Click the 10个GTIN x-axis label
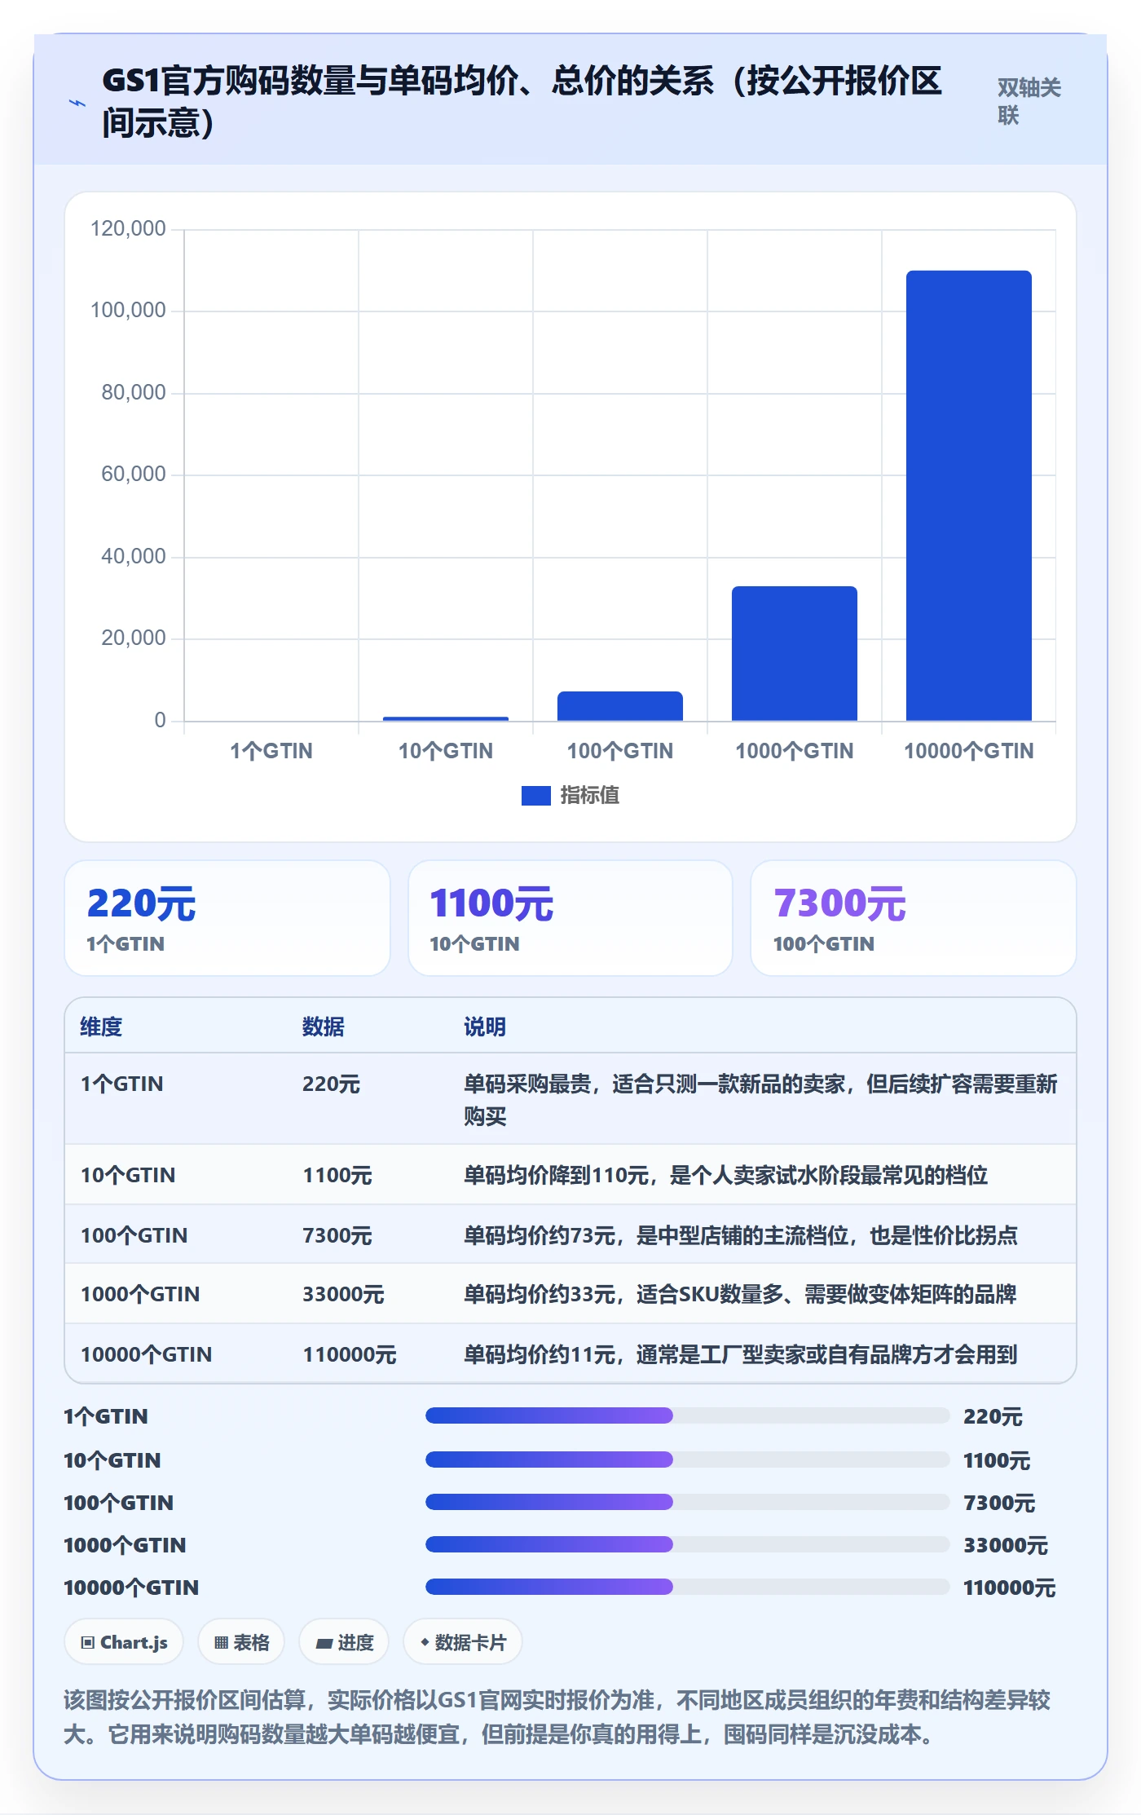Image resolution: width=1141 pixels, height=1815 pixels. (445, 751)
